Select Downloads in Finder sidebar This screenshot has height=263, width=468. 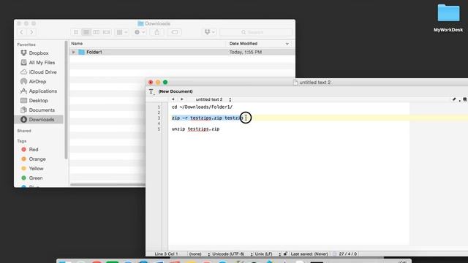[39, 120]
